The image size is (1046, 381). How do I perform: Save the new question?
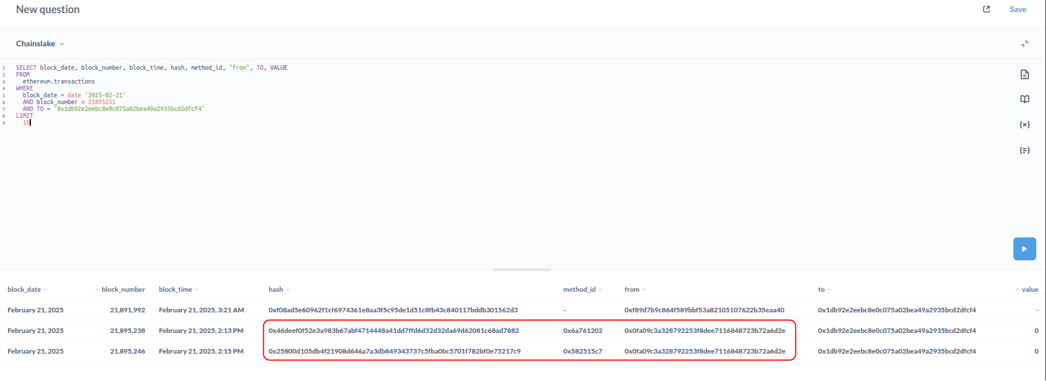[1017, 9]
